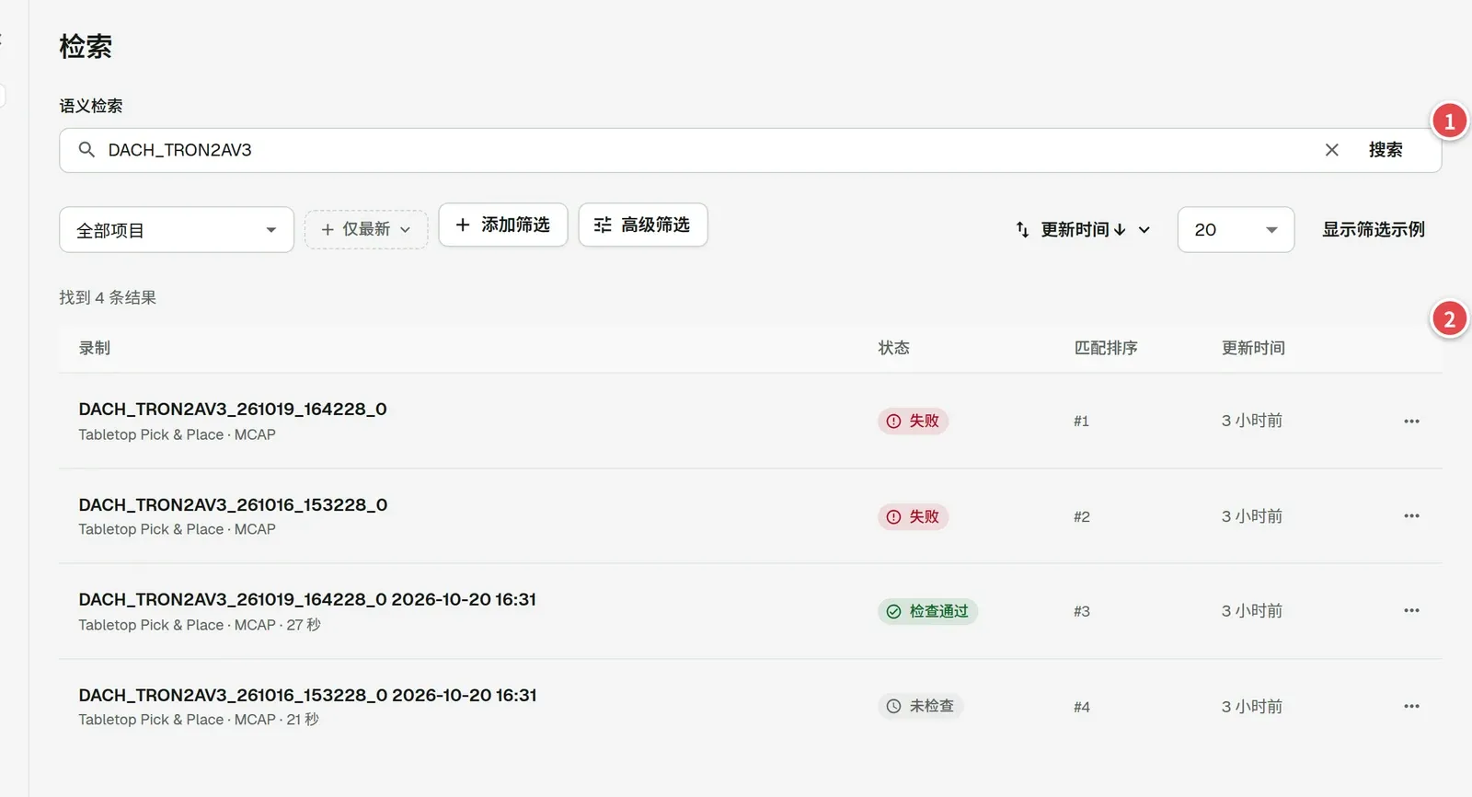Click the 失败 status badge on rank #2
The image size is (1472, 797).
point(913,516)
